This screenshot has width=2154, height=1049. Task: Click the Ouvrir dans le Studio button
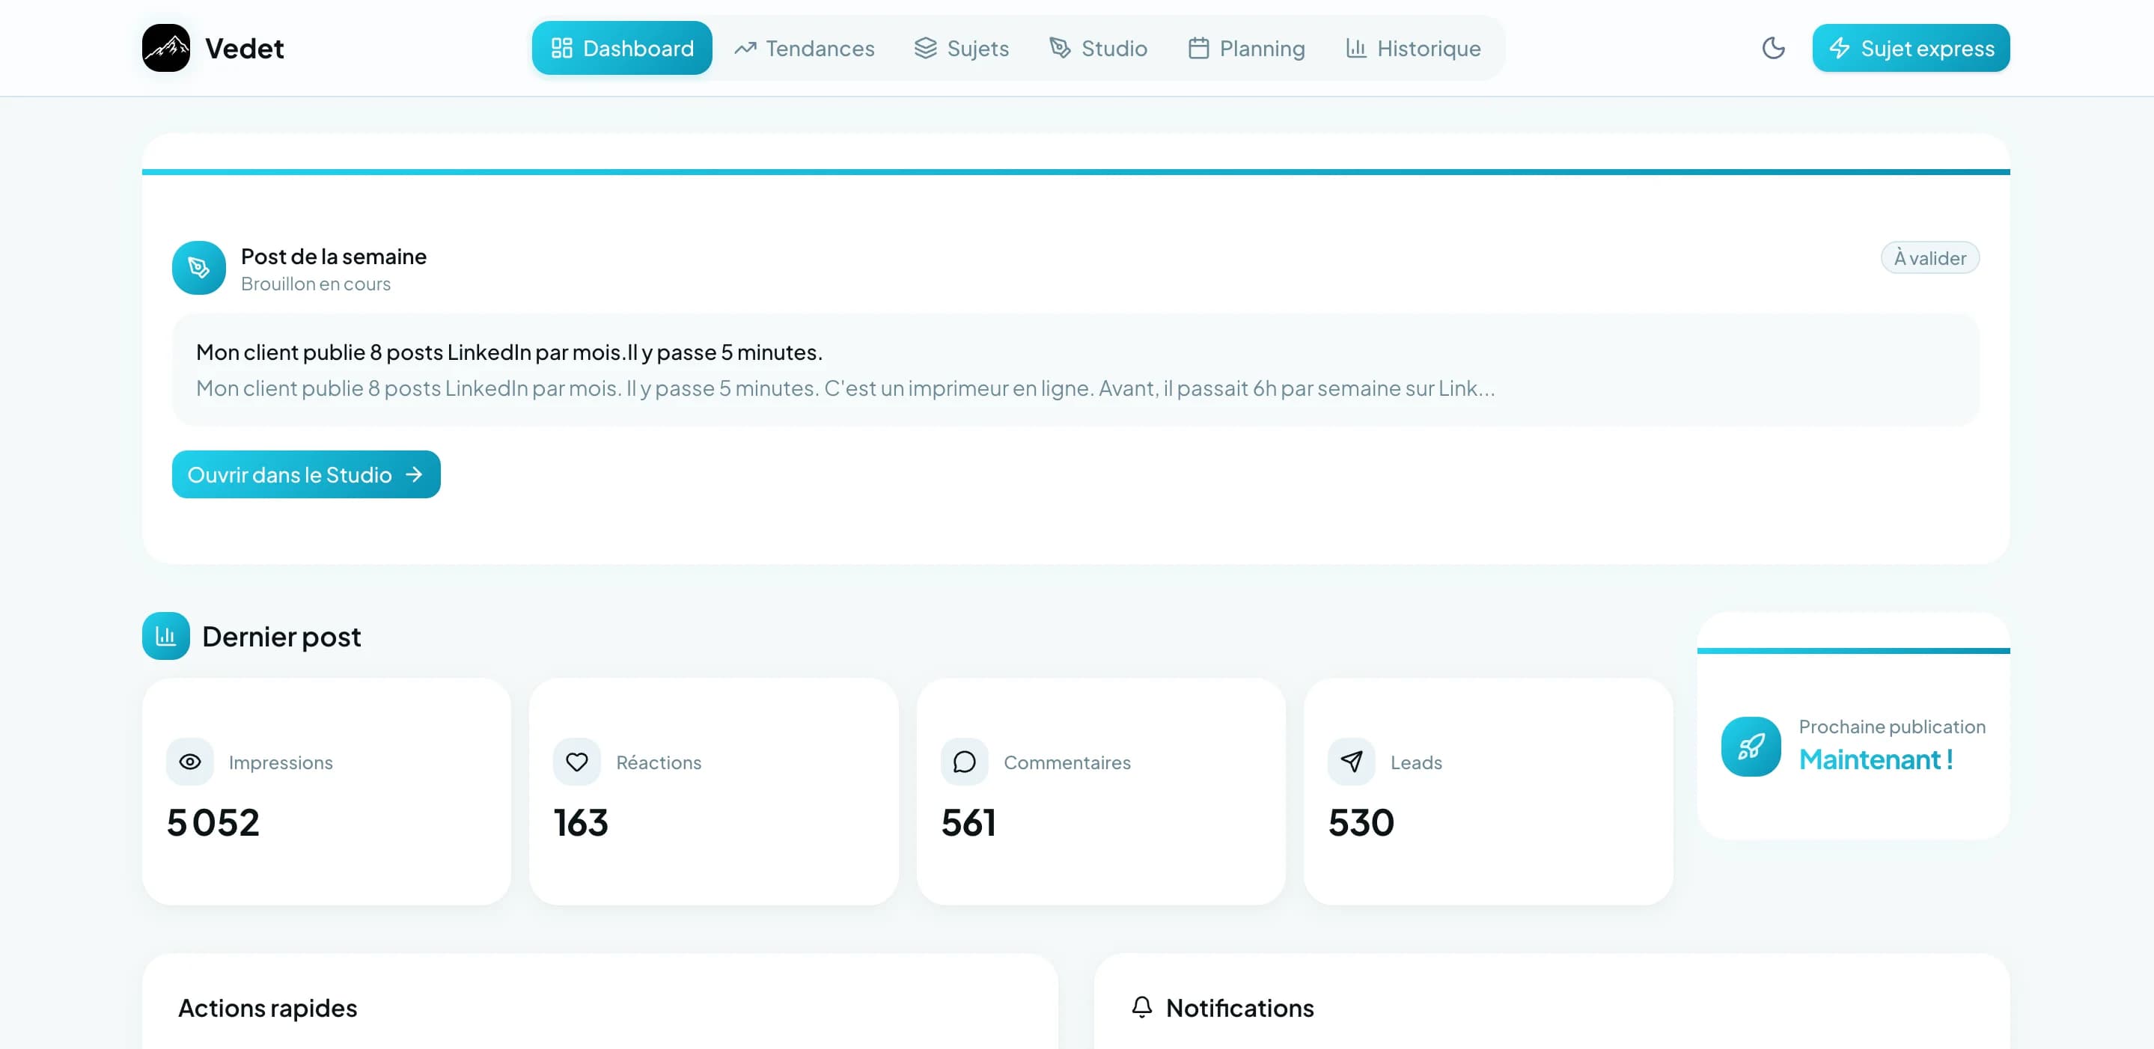(x=305, y=474)
